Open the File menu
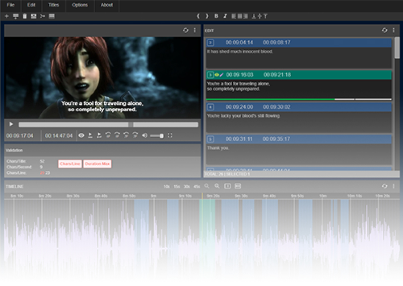 coord(11,5)
